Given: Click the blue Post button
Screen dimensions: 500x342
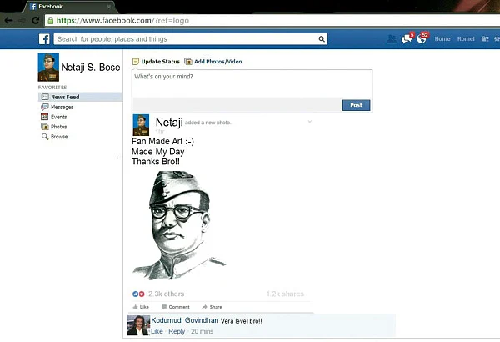Looking at the screenshot, I should (x=356, y=105).
